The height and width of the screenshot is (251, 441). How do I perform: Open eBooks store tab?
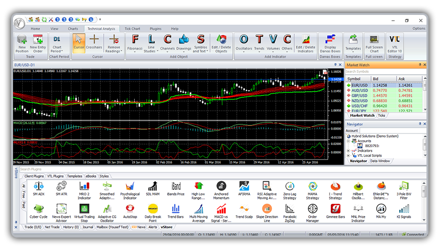pos(91,176)
